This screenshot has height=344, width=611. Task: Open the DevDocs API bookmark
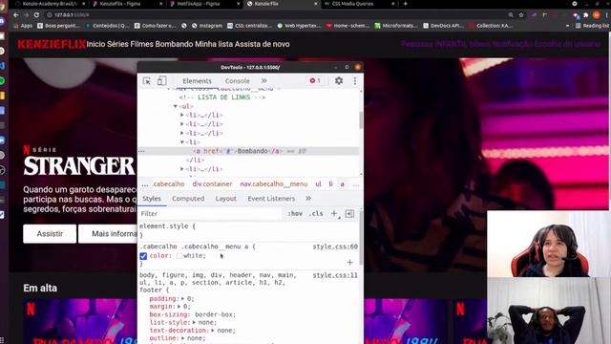coord(443,26)
